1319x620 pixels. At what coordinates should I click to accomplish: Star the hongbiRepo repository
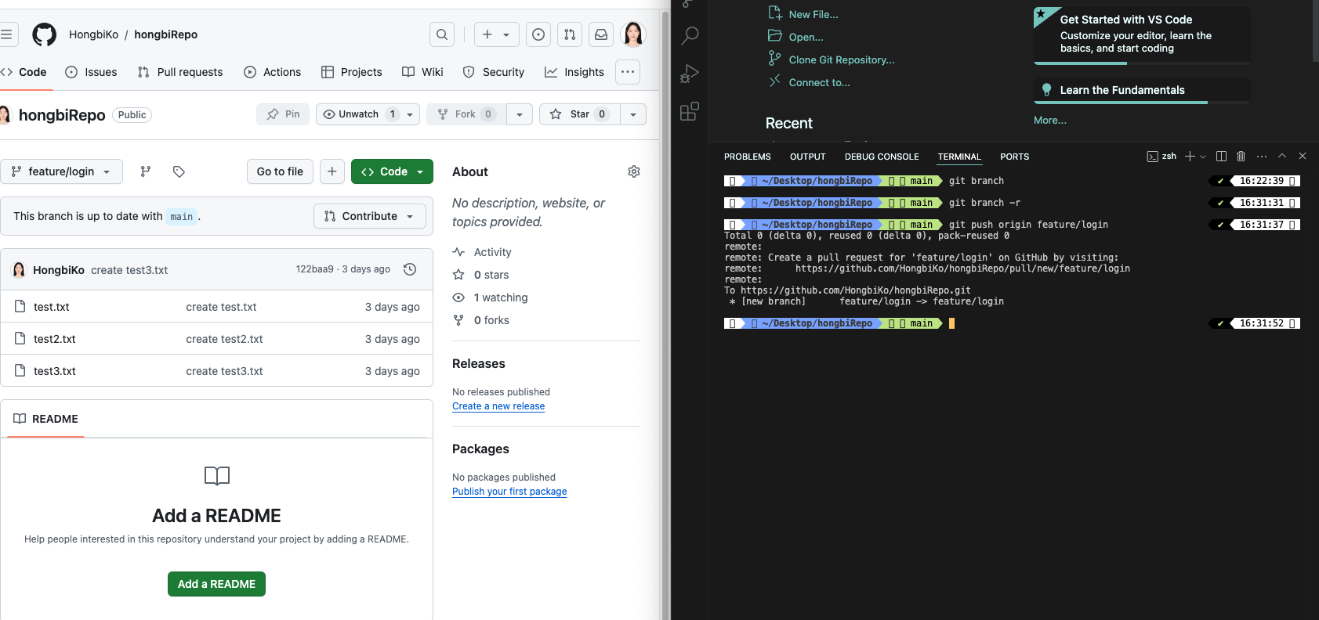tap(580, 114)
